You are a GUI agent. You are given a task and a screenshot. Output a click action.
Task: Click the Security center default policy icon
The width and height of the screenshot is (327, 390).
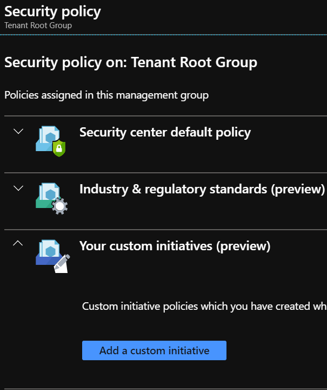click(49, 140)
